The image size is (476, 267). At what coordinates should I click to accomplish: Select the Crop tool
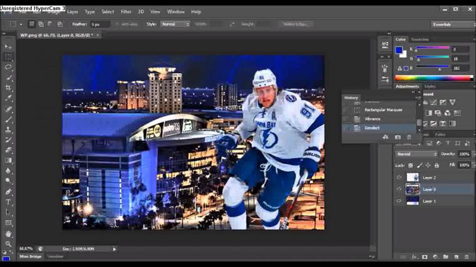tap(8, 88)
